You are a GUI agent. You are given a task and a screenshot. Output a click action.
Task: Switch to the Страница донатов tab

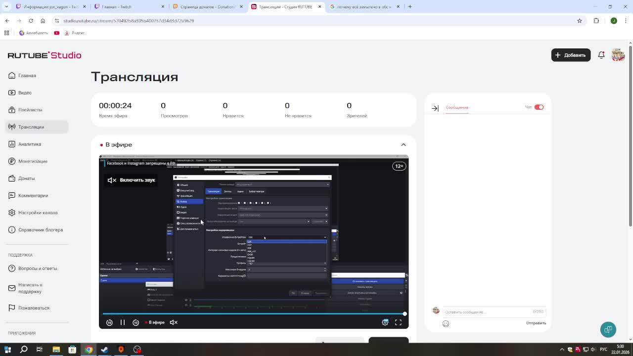(x=208, y=6)
